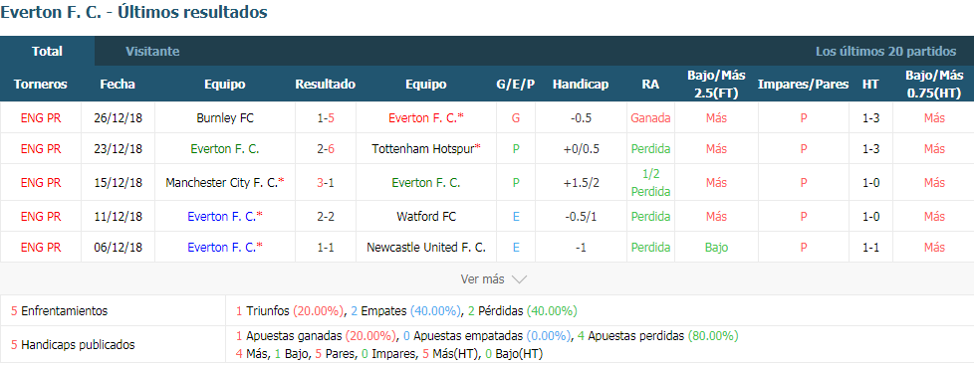Image resolution: width=974 pixels, height=365 pixels.
Task: Open Burnley FC team link
Action: [225, 118]
